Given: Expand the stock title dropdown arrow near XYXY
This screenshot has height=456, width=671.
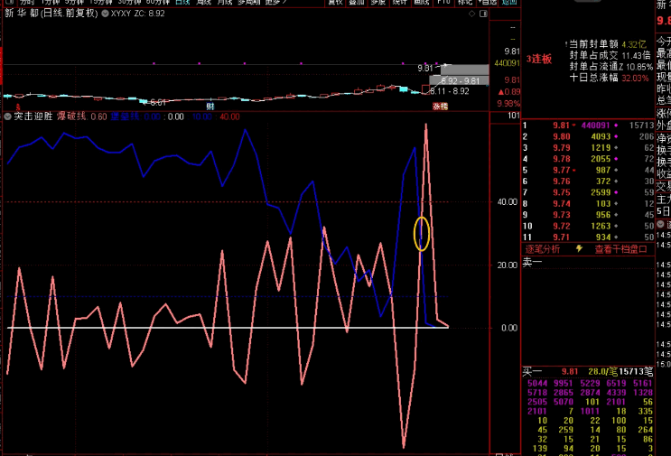Looking at the screenshot, I should click(104, 15).
